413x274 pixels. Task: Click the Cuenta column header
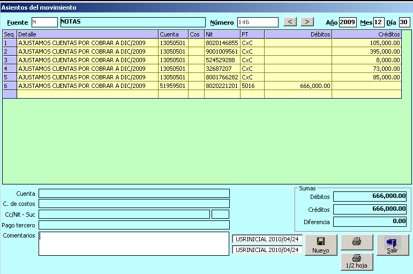point(174,34)
